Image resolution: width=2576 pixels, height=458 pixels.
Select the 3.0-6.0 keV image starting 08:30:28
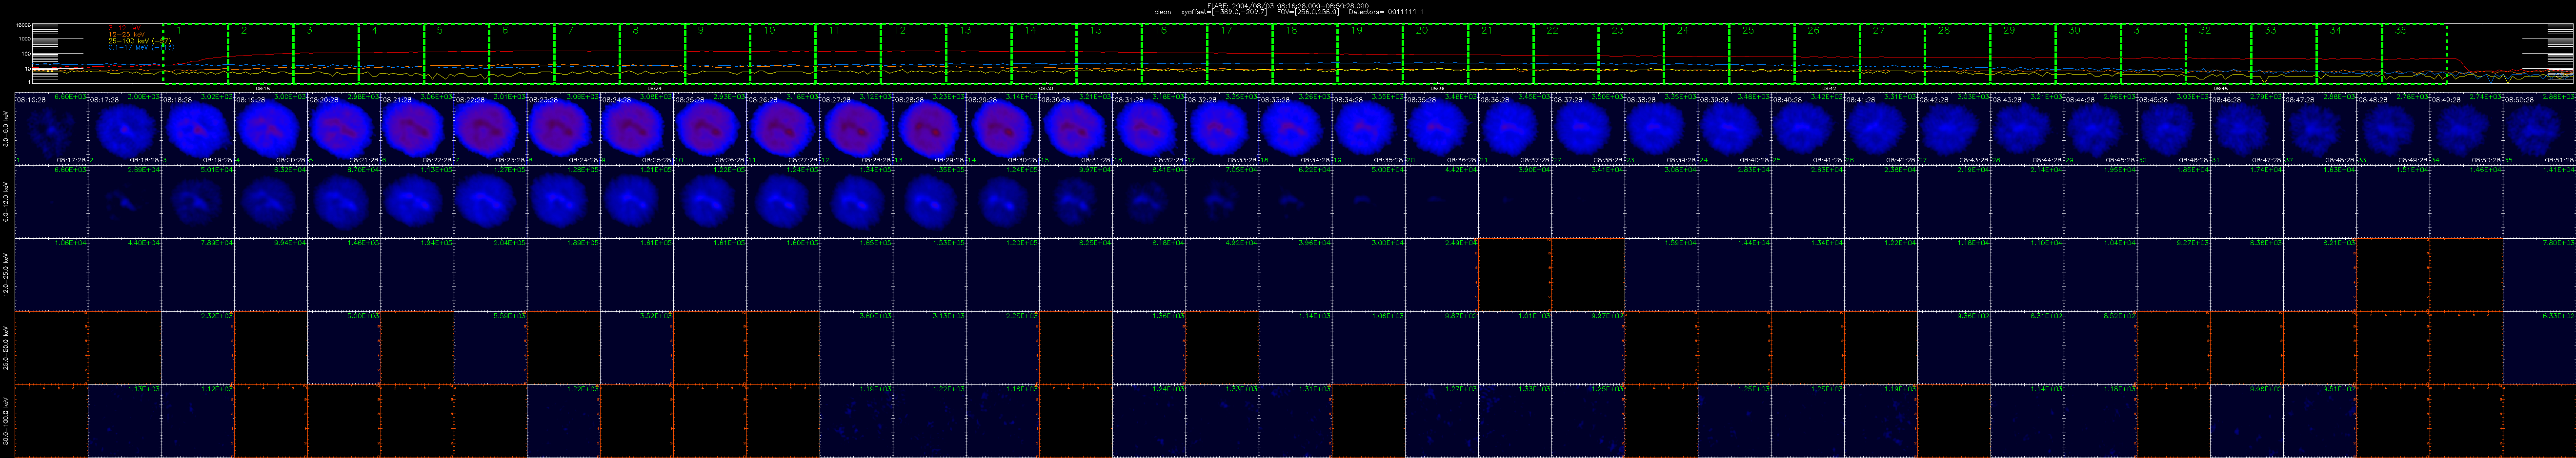(1076, 129)
